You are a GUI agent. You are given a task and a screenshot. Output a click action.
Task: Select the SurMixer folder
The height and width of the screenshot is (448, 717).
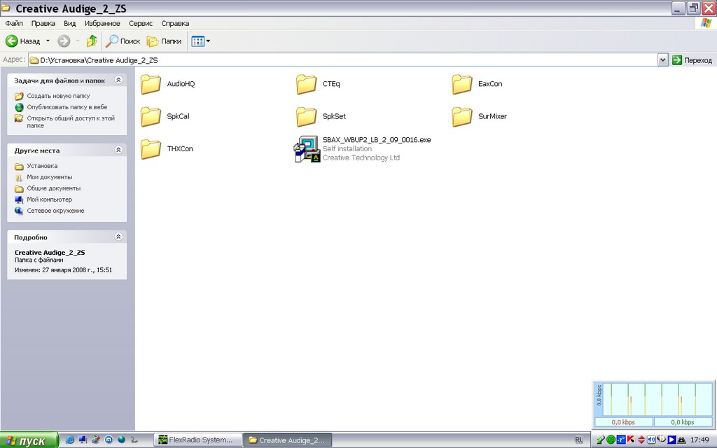[462, 116]
